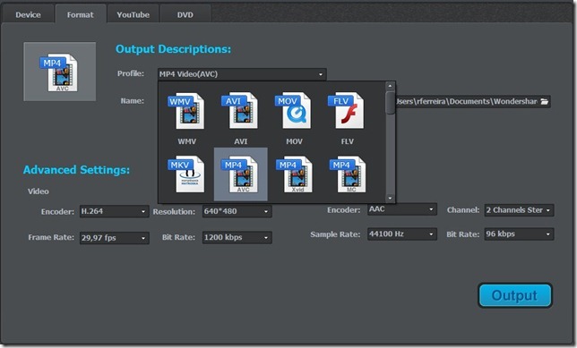
Task: Open the YouTube tab
Action: (133, 14)
